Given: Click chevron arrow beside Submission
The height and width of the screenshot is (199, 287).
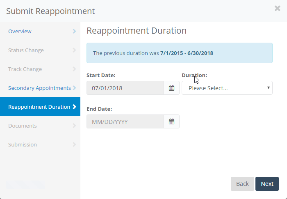Looking at the screenshot, I should point(74,144).
